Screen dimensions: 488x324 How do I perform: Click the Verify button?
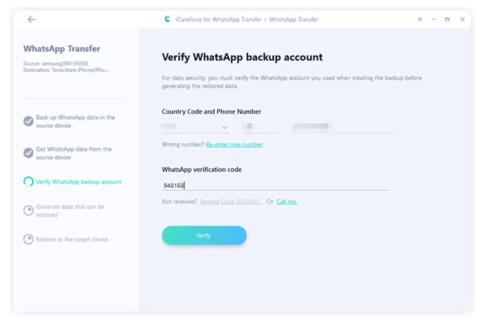tap(204, 235)
